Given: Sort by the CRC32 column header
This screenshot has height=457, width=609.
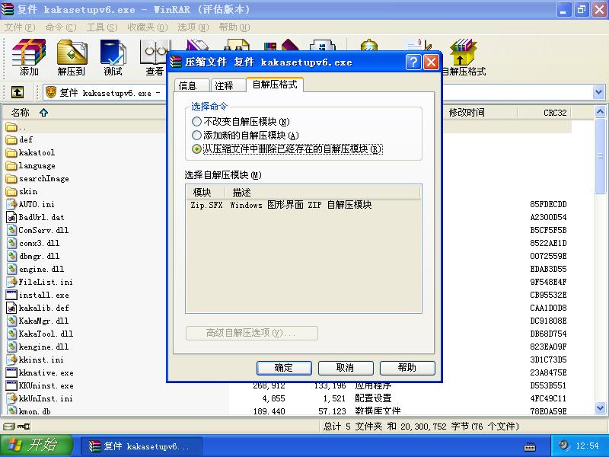Looking at the screenshot, I should tap(544, 112).
